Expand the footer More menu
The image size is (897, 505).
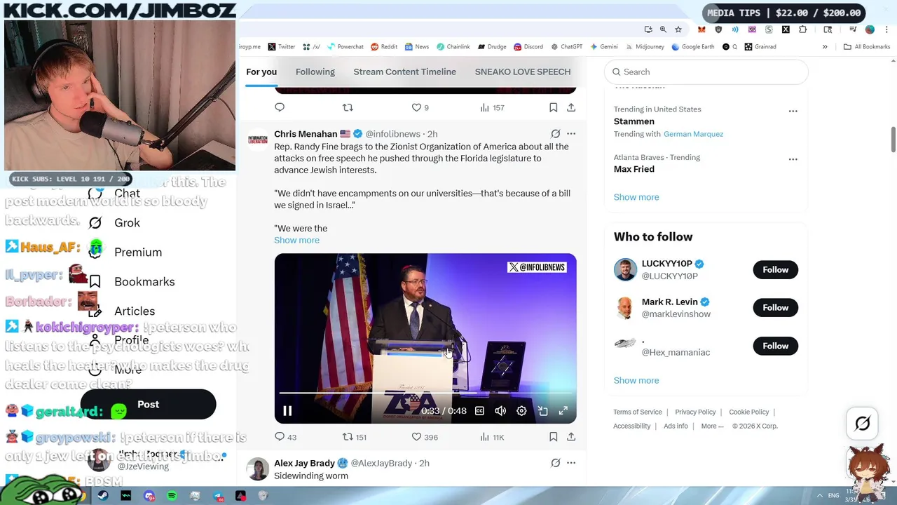(712, 426)
